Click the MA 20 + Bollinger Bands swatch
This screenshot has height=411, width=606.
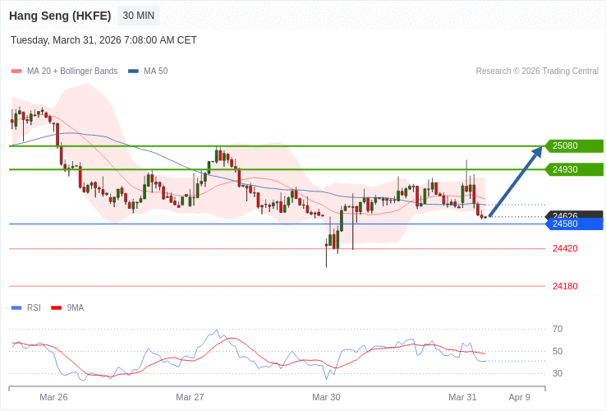(x=16, y=72)
